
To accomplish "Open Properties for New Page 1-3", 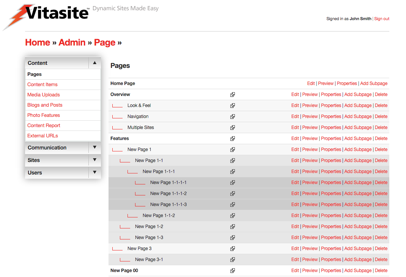I will pos(331,238).
